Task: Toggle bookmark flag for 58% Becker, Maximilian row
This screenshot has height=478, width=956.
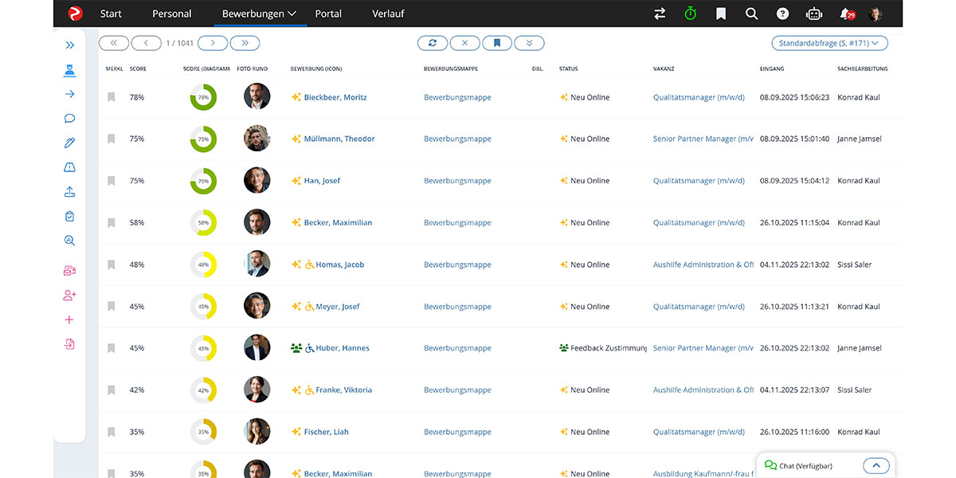Action: click(x=112, y=223)
